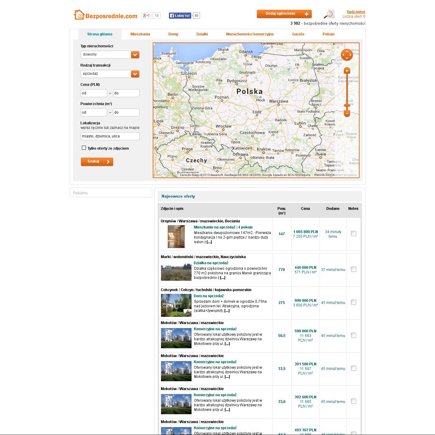Open Rodzaj transakcji dropdown
Viewport: 435px width, 435px height.
(135, 74)
